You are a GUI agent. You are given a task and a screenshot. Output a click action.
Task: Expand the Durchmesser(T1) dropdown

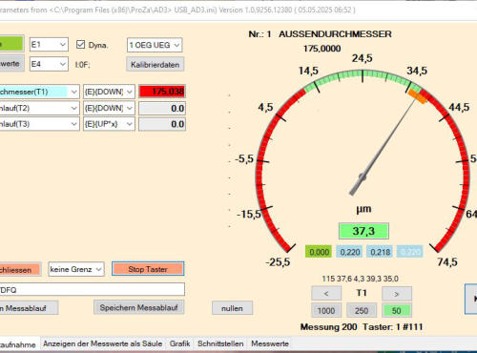pyautogui.click(x=39, y=92)
